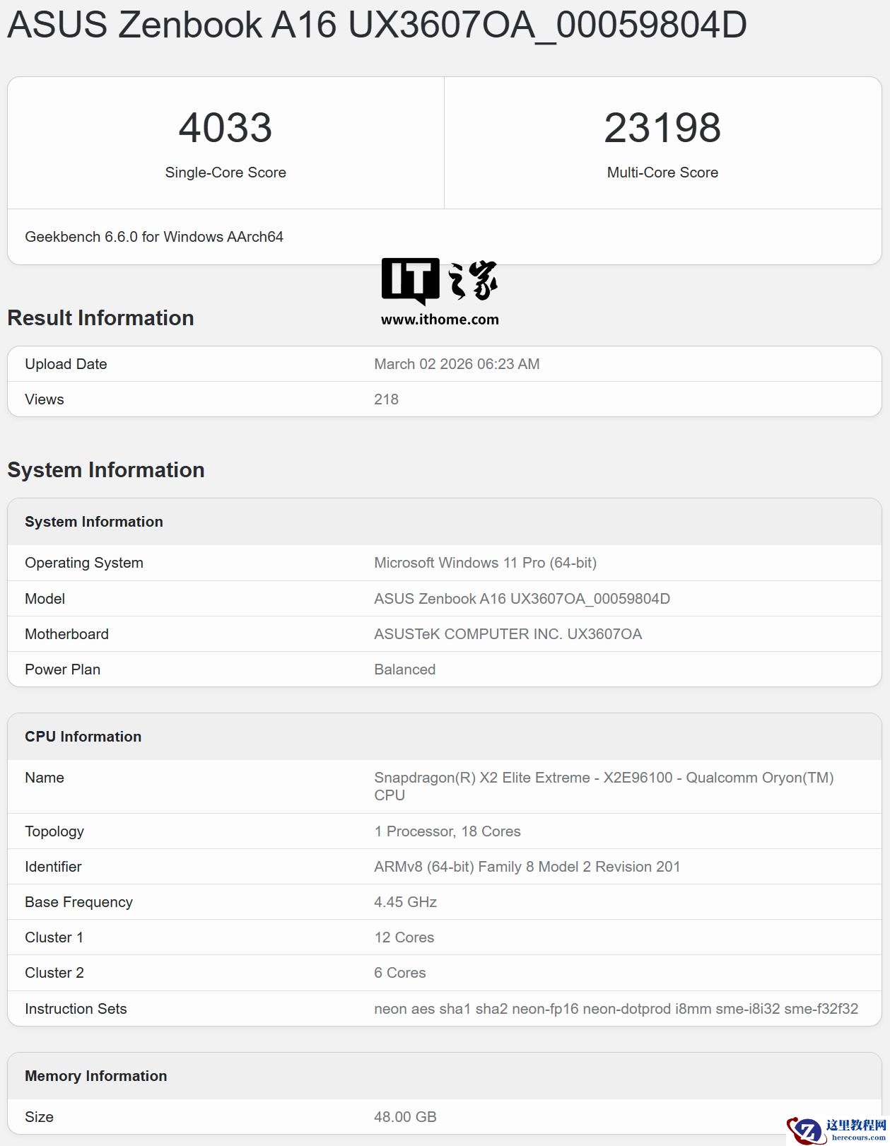Open the www.ithome.com watermark link
This screenshot has width=890, height=1146.
click(x=440, y=320)
